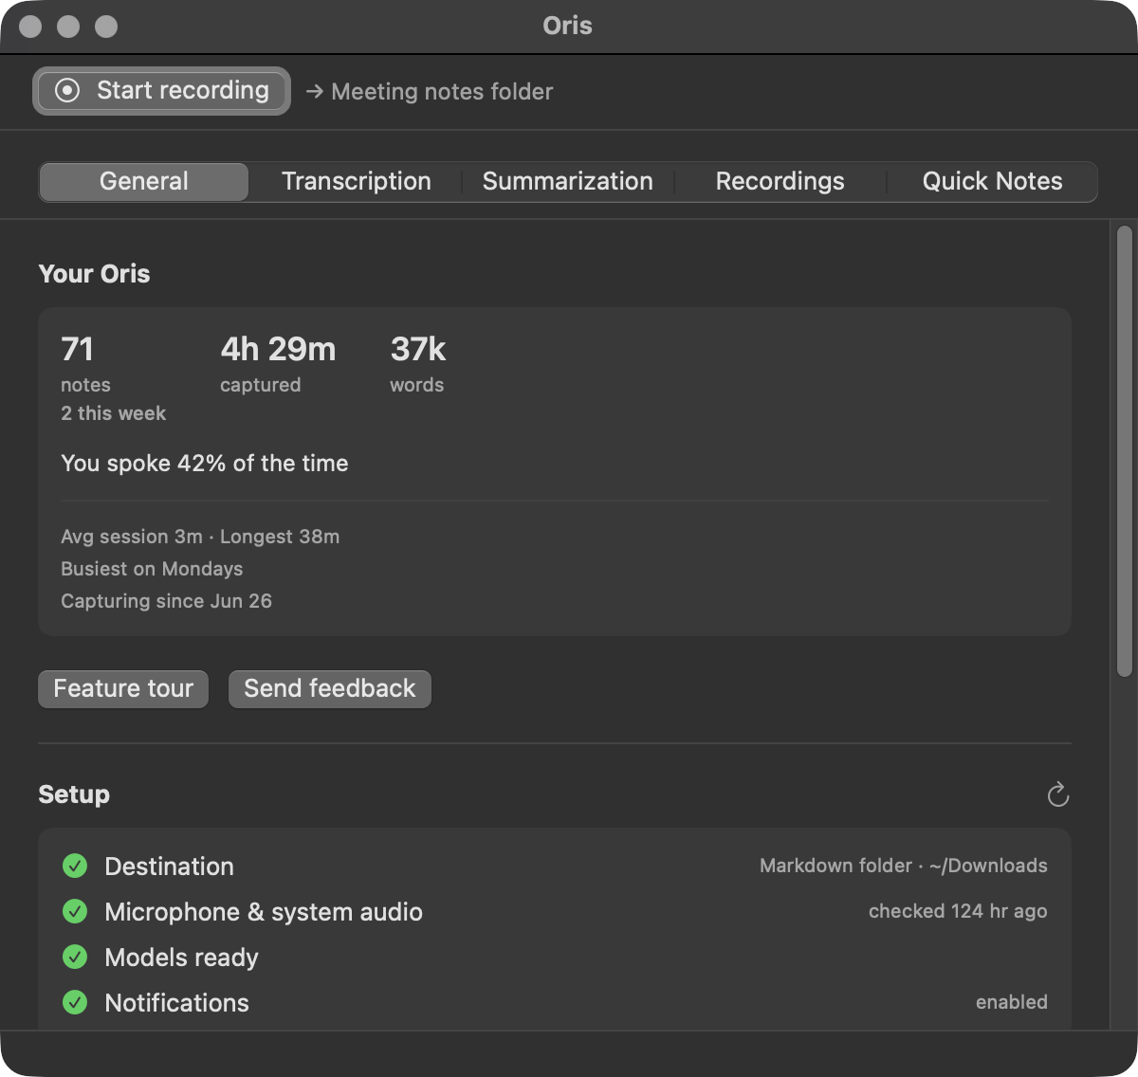Viewport: 1138px width, 1077px height.
Task: Close the Oris window
Action: (x=30, y=27)
